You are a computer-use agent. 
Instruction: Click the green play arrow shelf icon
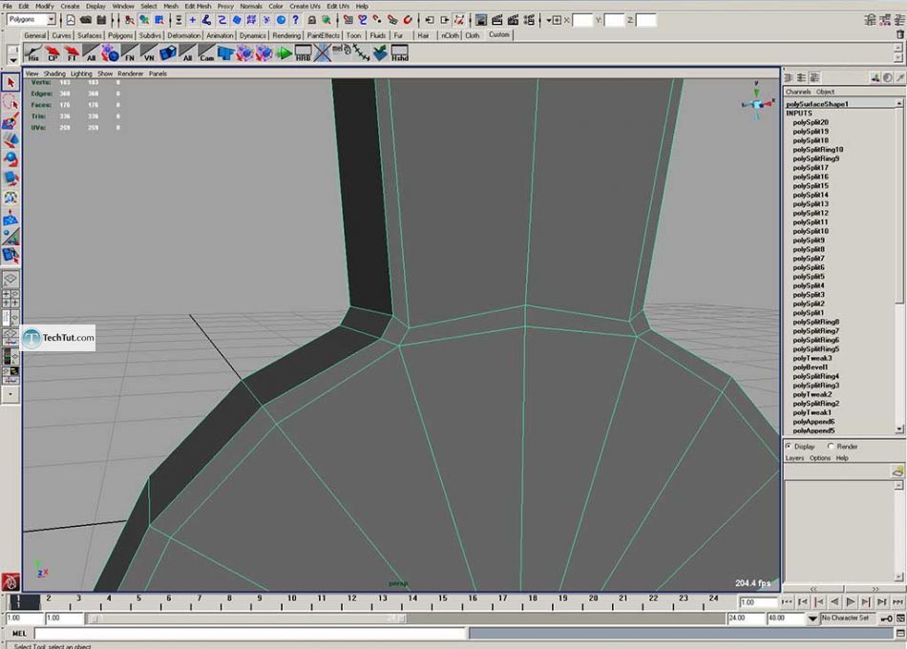284,53
